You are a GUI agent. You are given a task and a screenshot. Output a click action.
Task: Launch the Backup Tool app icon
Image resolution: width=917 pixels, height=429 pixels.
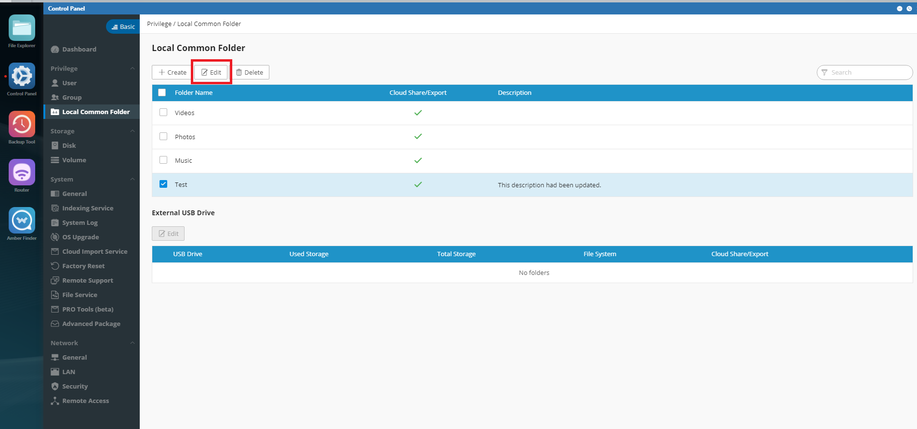click(x=22, y=124)
